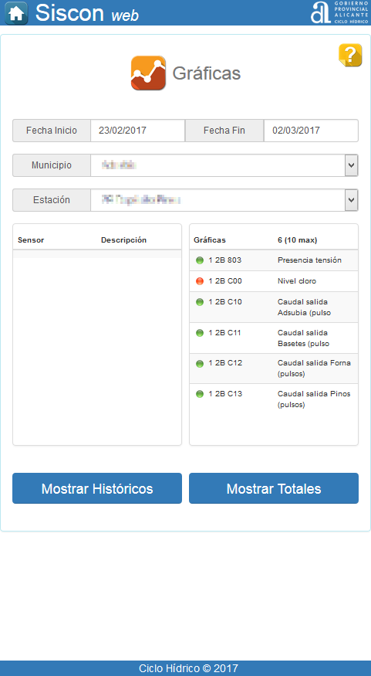
Task: Click green status dot for 1 2B 803
Action: (x=200, y=260)
